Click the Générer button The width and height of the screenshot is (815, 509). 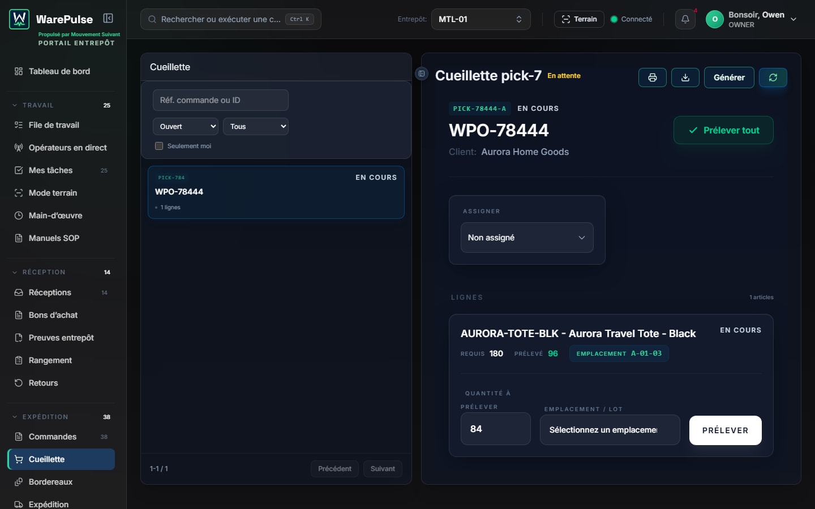pyautogui.click(x=729, y=77)
